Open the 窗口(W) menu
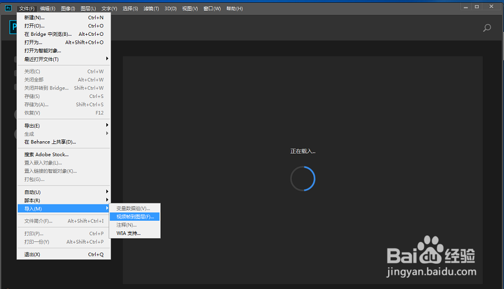Screen dimensions: 504x289 coord(212,8)
